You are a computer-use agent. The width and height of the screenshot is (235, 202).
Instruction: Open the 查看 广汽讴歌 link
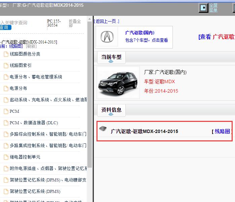click(217, 37)
